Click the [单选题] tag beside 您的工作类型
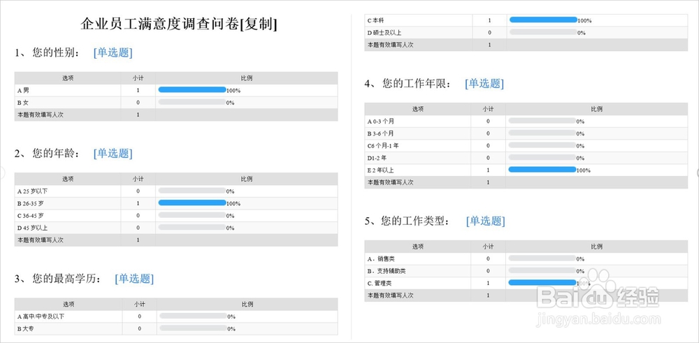The width and height of the screenshot is (699, 343). click(485, 221)
